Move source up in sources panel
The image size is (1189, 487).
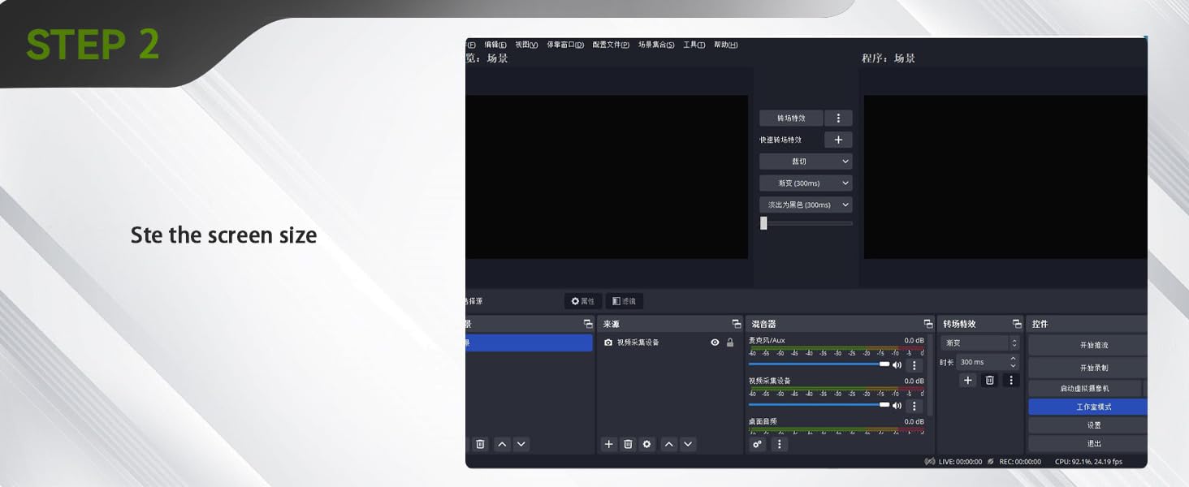(668, 444)
